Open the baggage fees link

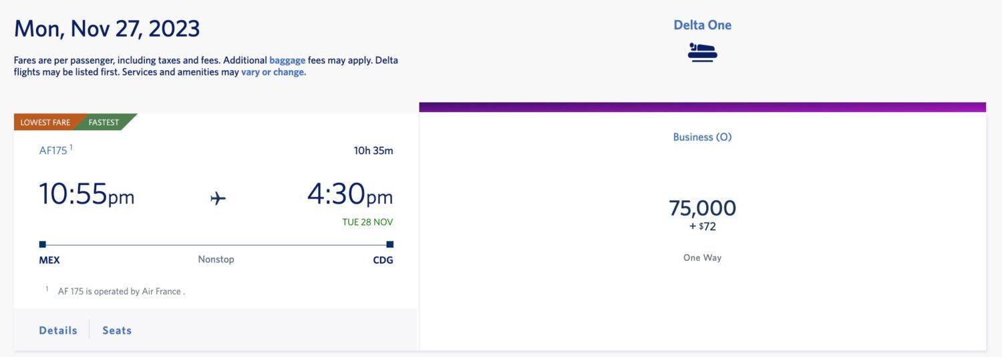click(287, 60)
